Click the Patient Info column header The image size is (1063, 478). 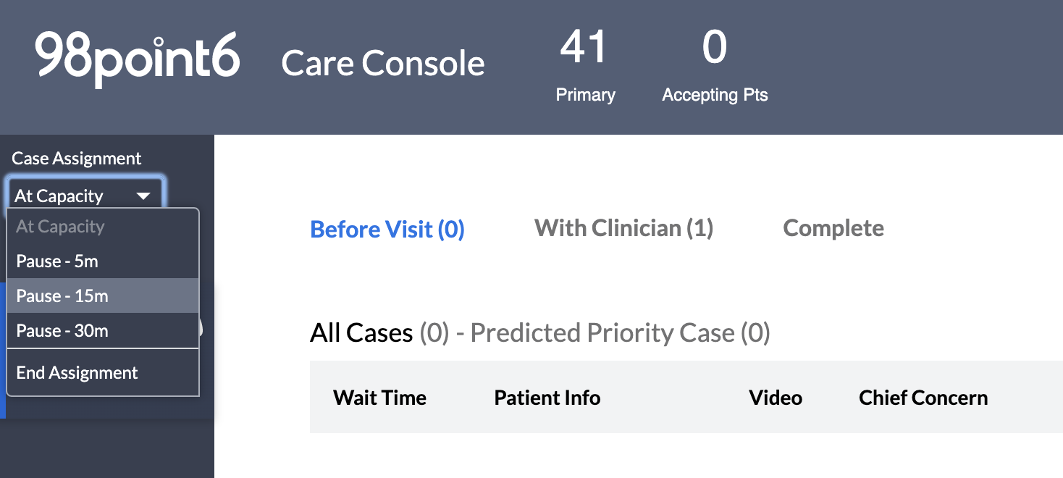tap(547, 398)
